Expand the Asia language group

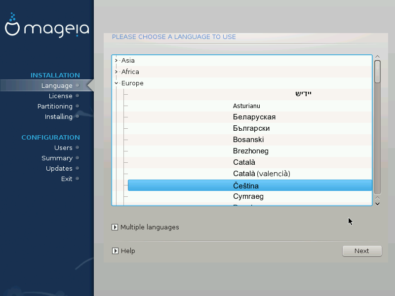[117, 61]
